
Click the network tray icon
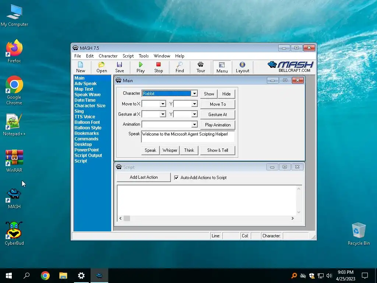[321, 276]
